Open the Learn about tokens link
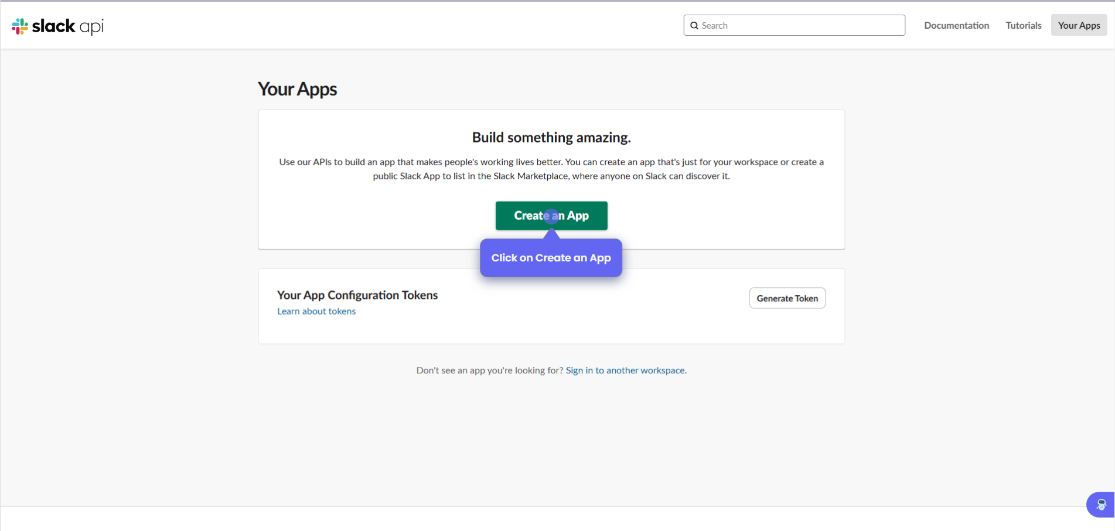Screen dimensions: 1115x531 point(316,312)
